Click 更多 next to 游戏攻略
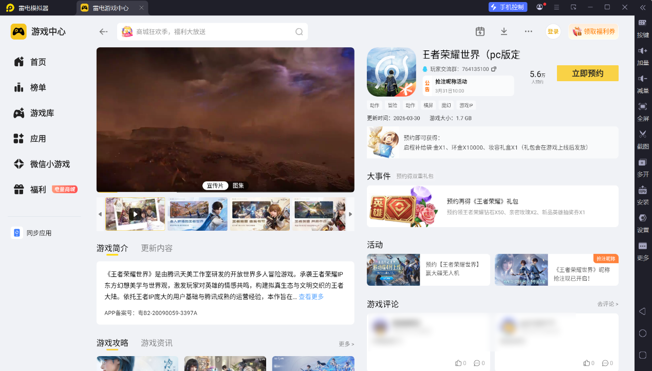652x371 pixels. point(346,344)
